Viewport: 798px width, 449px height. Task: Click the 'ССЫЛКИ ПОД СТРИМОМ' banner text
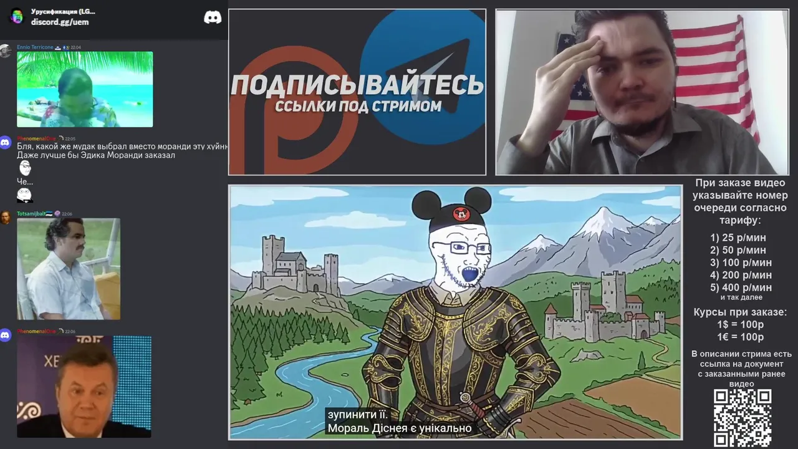pyautogui.click(x=358, y=107)
